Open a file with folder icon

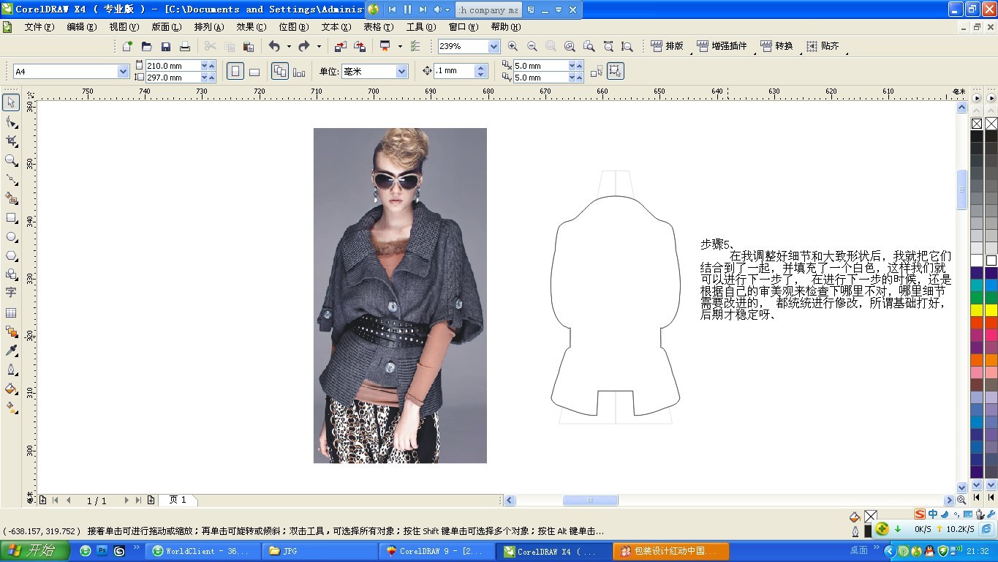(x=146, y=46)
